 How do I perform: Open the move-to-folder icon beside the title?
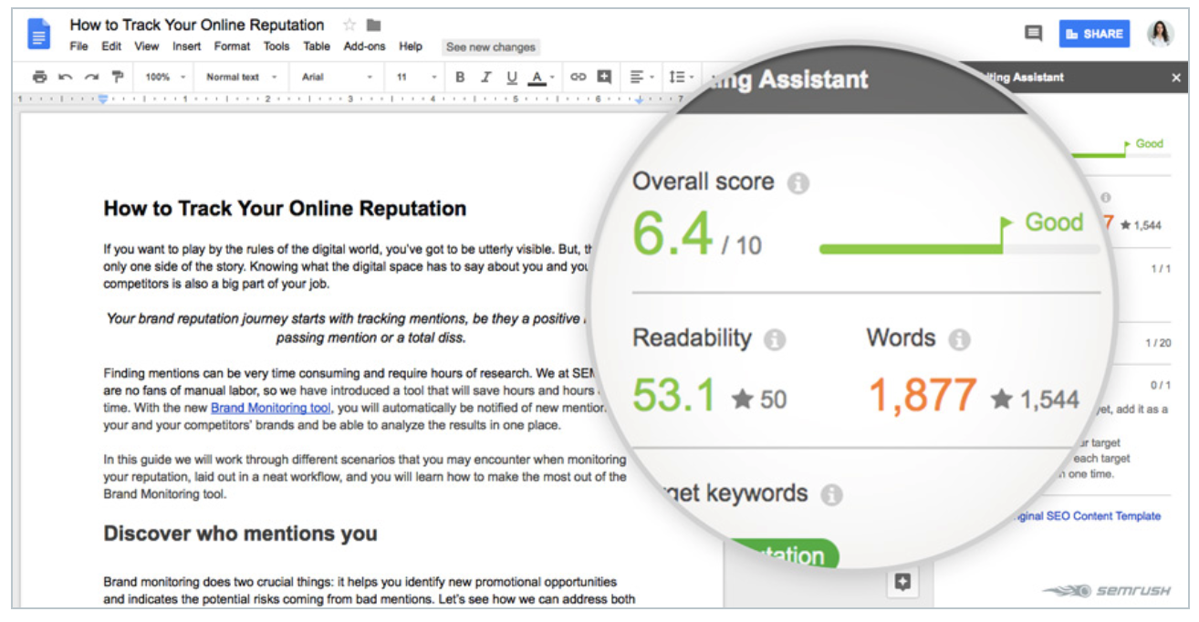point(374,25)
